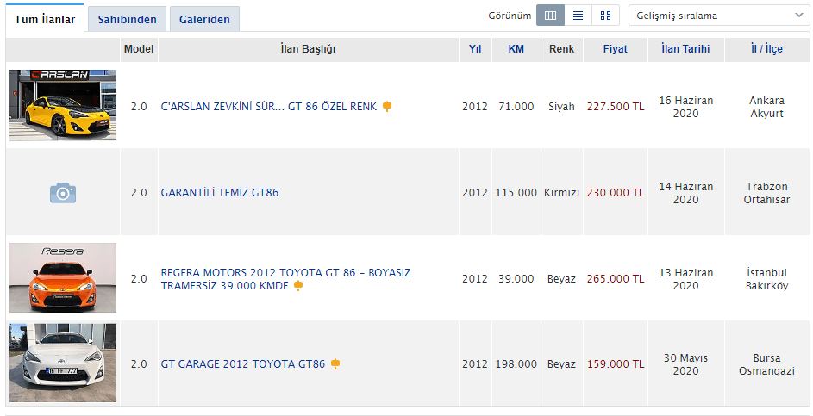The height and width of the screenshot is (416, 813).
Task: Click the 230.000 TL price
Action: tap(616, 193)
